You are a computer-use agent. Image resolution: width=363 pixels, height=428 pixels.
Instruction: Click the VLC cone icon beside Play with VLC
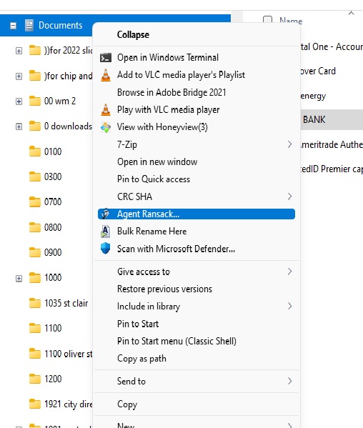[106, 110]
